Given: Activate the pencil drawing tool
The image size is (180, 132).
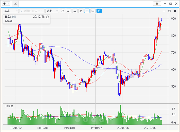Looking at the screenshot, I should (81, 11).
